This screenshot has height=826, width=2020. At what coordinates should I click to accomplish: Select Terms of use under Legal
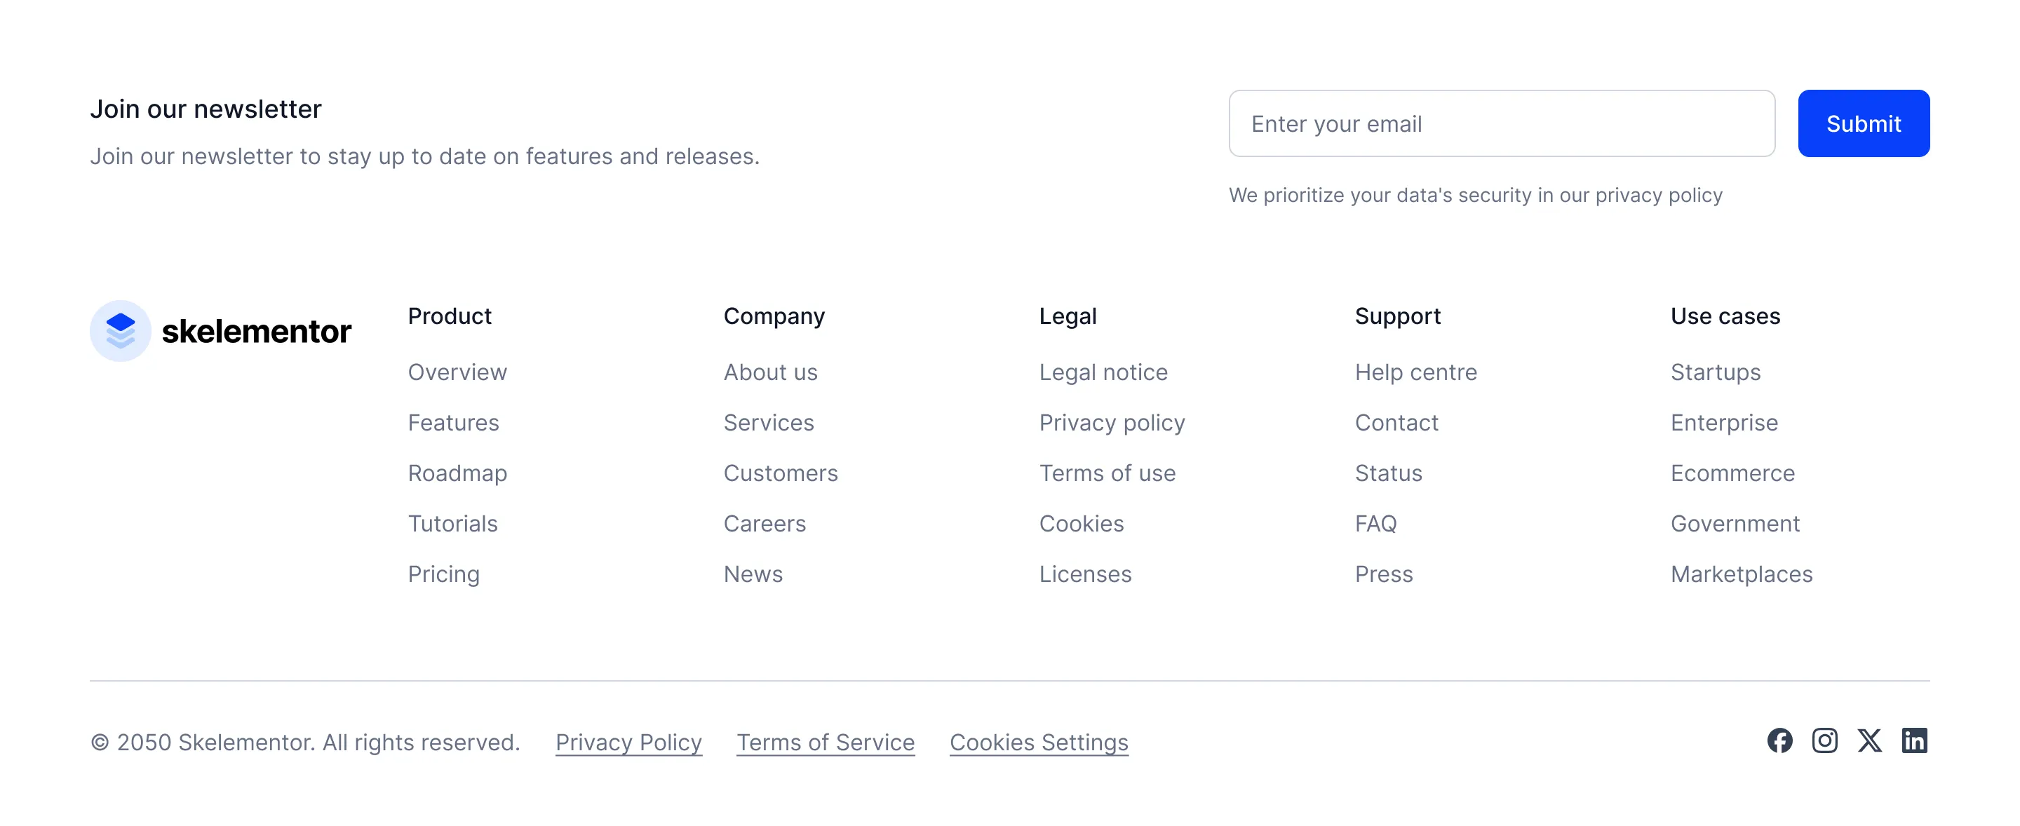[1107, 473]
